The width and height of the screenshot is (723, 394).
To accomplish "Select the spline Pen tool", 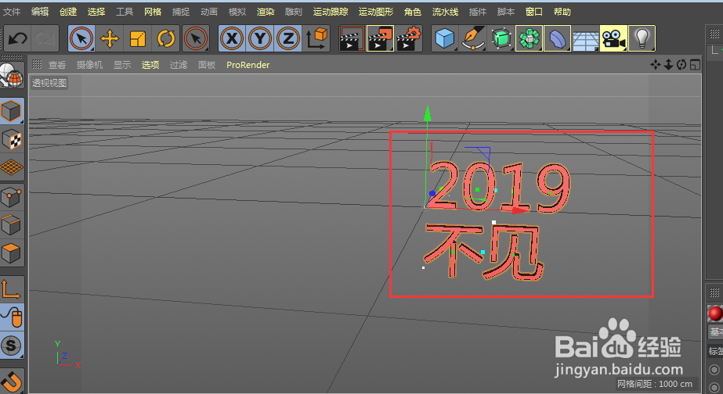I will click(x=473, y=38).
